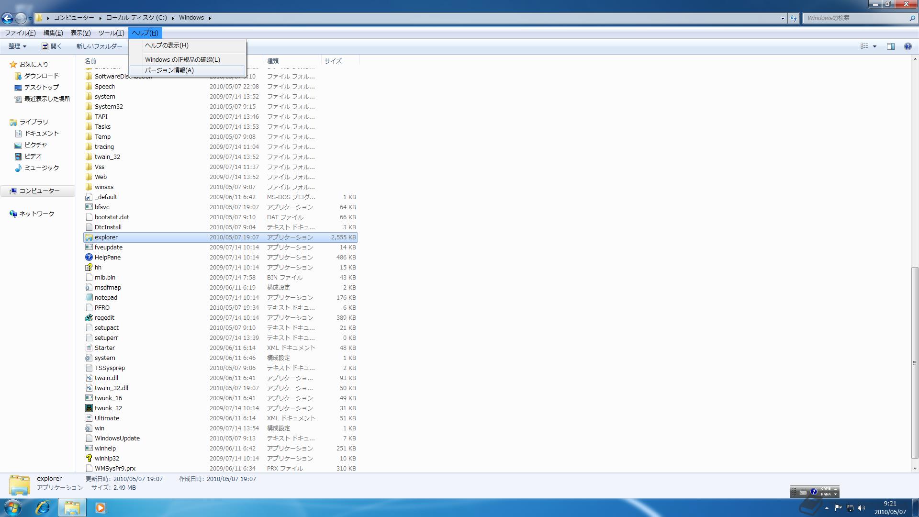Screen dimensions: 919x517
Task: Click the 開く toolbar button
Action: 52,46
